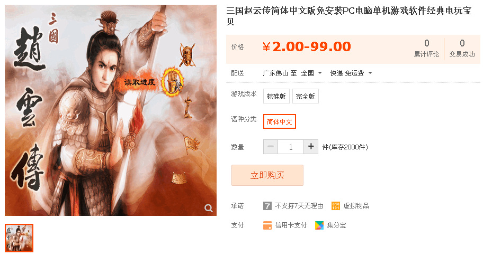Image resolution: width=483 pixels, height=256 pixels.
Task: Click the quantity input field
Action: pyautogui.click(x=291, y=147)
